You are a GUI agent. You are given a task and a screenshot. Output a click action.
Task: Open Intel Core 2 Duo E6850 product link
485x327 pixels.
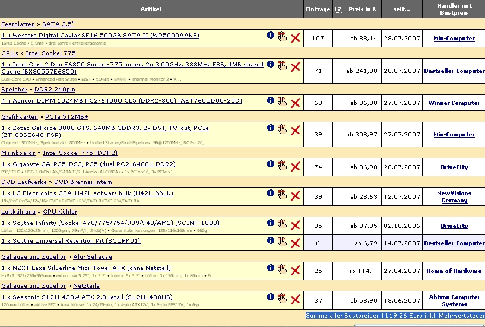(x=132, y=68)
